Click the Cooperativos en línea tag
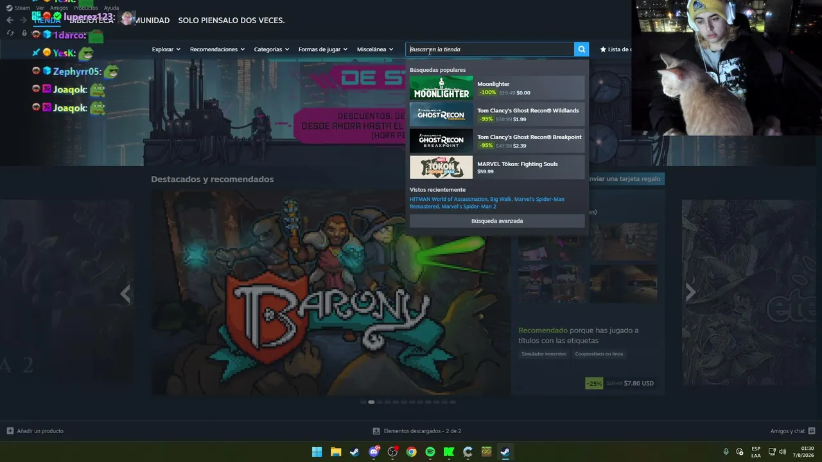This screenshot has width=822, height=462. click(x=599, y=354)
